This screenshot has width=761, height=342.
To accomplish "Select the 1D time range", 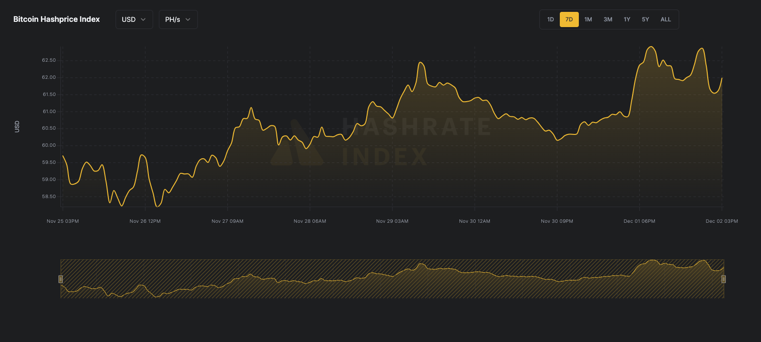I will (550, 19).
